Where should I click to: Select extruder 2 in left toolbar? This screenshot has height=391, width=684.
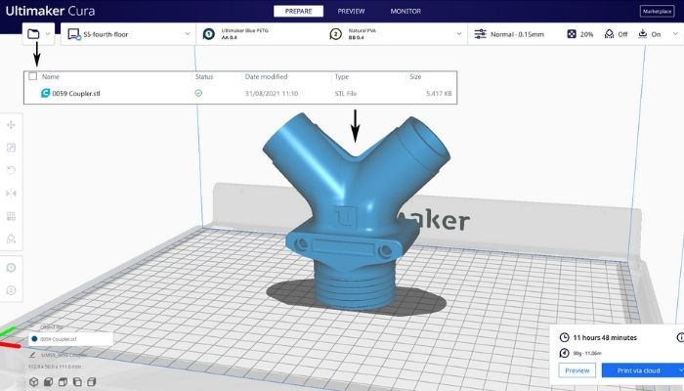[x=11, y=290]
